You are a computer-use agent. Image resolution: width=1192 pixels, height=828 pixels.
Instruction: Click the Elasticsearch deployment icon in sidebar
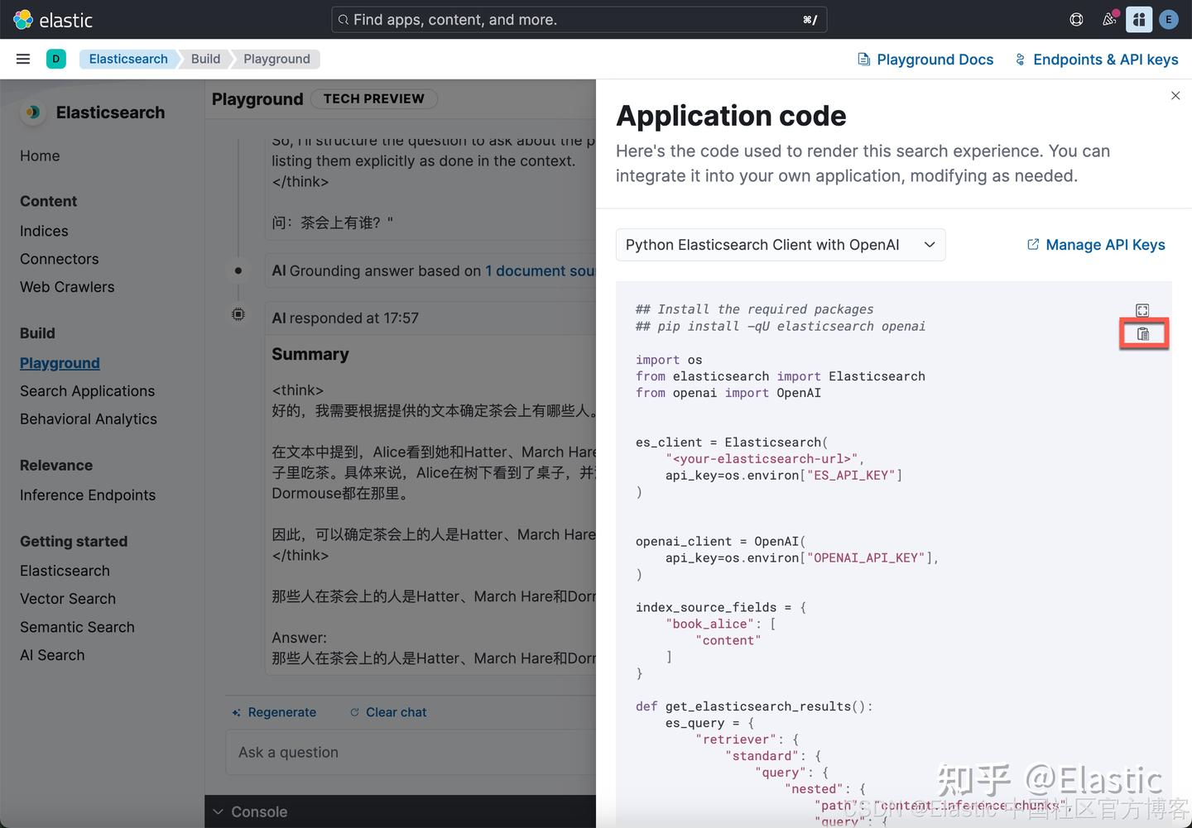coord(32,112)
